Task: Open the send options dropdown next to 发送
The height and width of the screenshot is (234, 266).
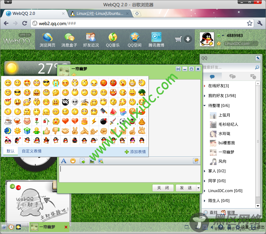Action: (198, 188)
